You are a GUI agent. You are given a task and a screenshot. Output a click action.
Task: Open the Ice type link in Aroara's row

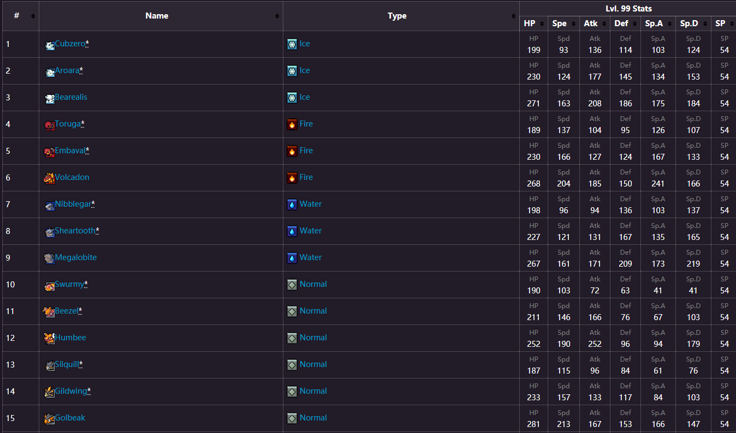(305, 70)
